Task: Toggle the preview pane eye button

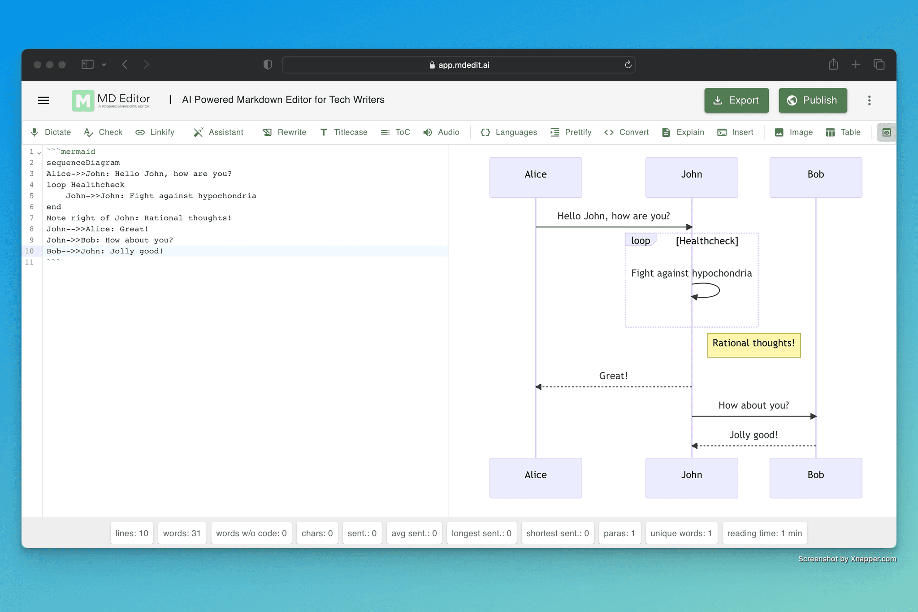Action: pyautogui.click(x=886, y=132)
